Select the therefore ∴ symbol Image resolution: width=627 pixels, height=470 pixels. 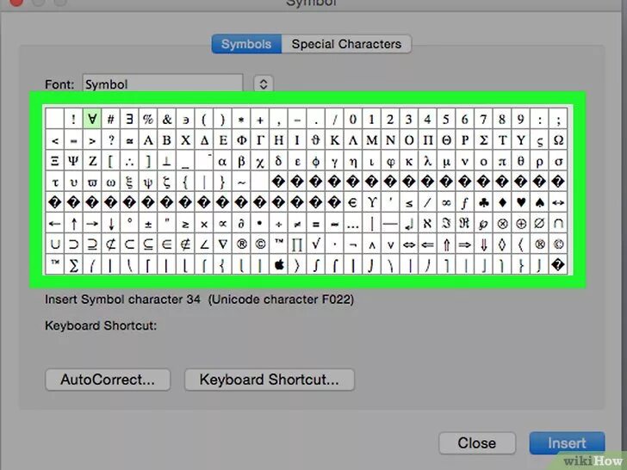[129, 161]
